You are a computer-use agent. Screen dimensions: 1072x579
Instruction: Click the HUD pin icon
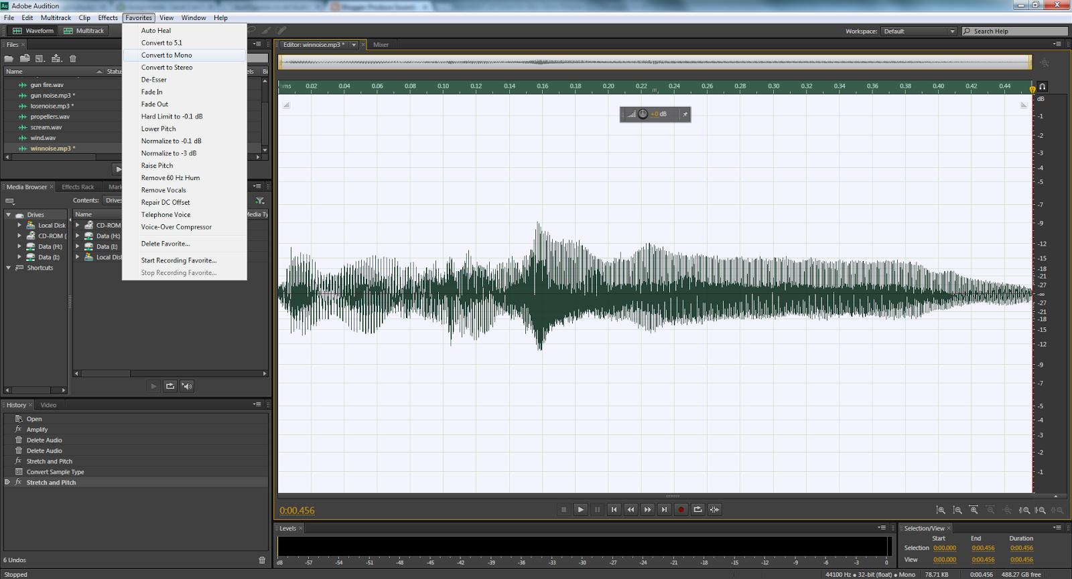(x=685, y=114)
